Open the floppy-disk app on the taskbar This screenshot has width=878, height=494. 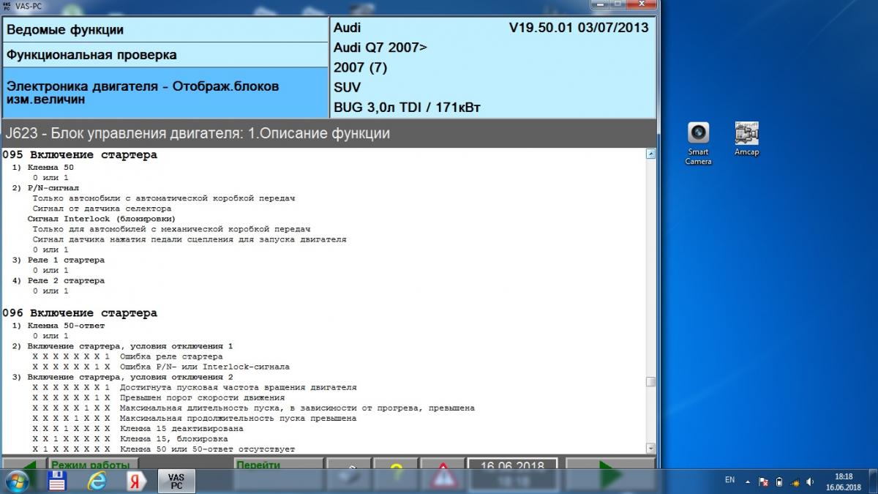(57, 481)
